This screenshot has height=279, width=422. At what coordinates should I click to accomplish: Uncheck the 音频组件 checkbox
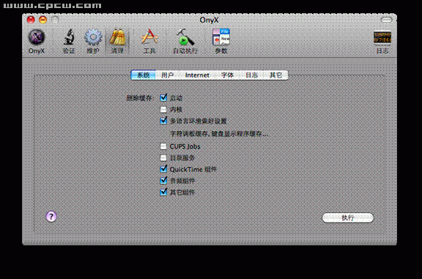pyautogui.click(x=163, y=181)
